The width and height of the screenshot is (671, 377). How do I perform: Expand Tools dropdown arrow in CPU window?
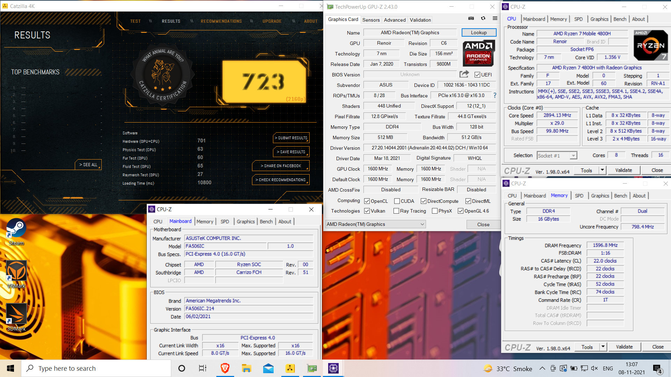(x=602, y=170)
